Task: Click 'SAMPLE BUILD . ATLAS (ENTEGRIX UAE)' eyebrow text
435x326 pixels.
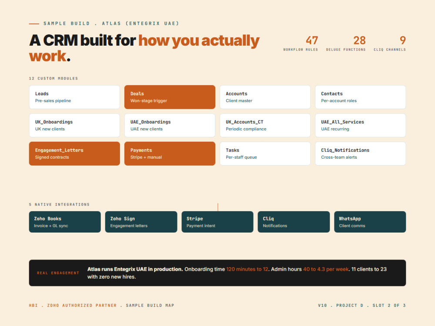Action: tap(111, 23)
